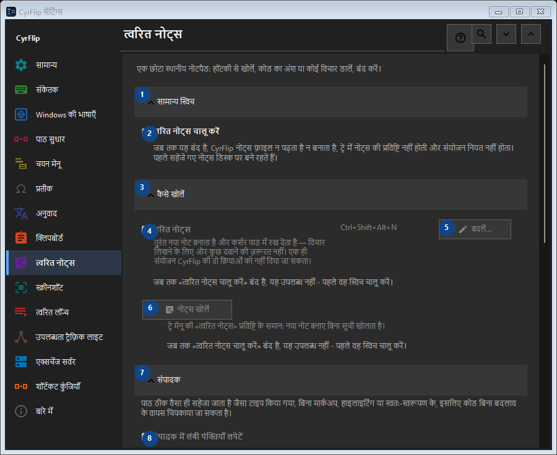Select the प्रतीक omega icon
The height and width of the screenshot is (455, 557).
point(21,189)
